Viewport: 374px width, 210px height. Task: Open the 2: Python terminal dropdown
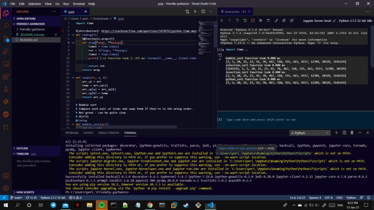click(x=310, y=133)
